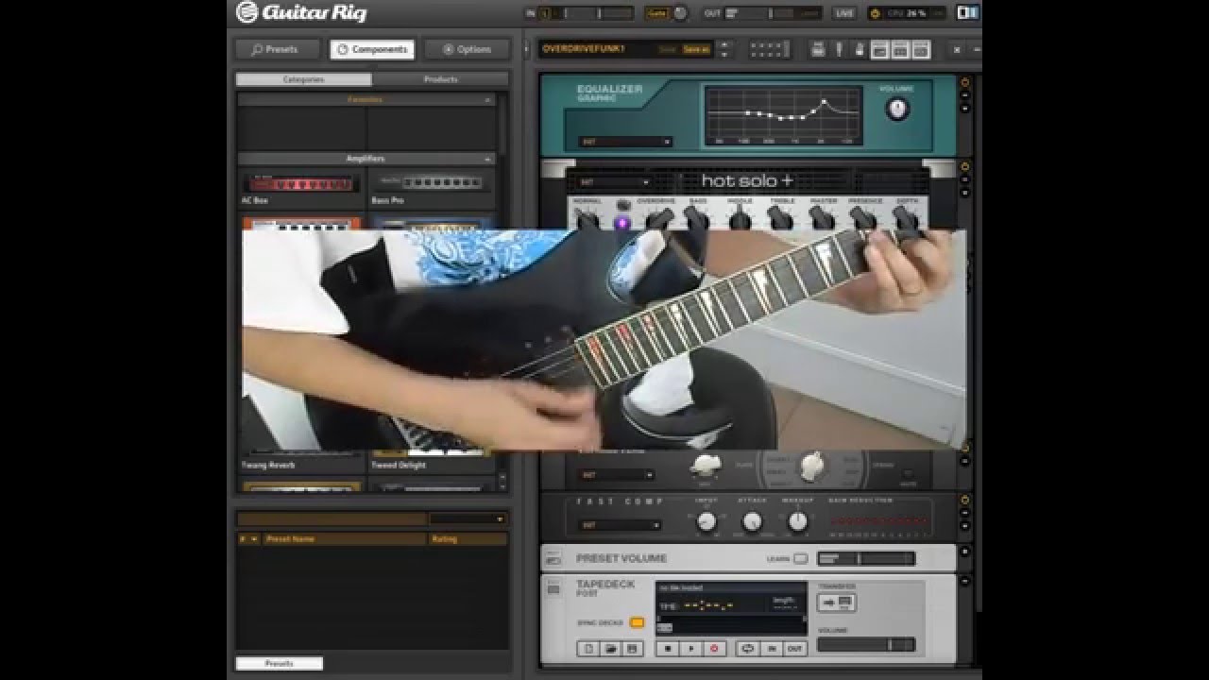Click the Fast Comp Makeup knob

click(x=798, y=521)
